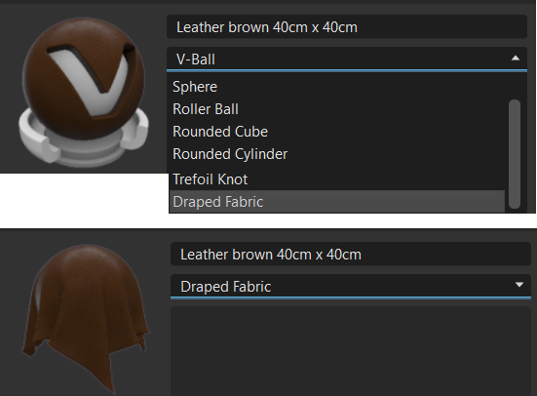Click the dropdown list scrollbar thumb
The height and width of the screenshot is (396, 537).
[515, 154]
